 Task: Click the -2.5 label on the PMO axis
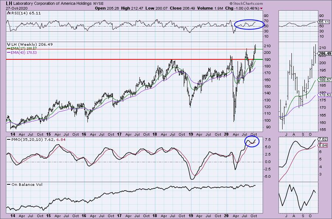(x=267, y=169)
